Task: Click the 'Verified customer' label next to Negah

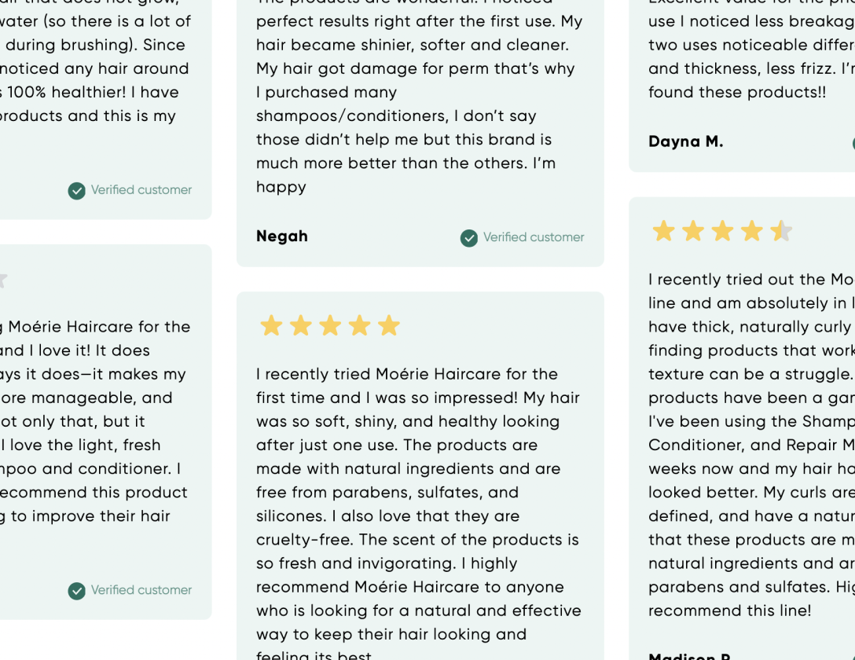Action: 534,237
